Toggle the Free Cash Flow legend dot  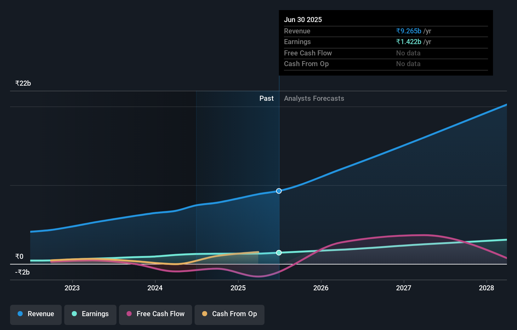pyautogui.click(x=129, y=314)
